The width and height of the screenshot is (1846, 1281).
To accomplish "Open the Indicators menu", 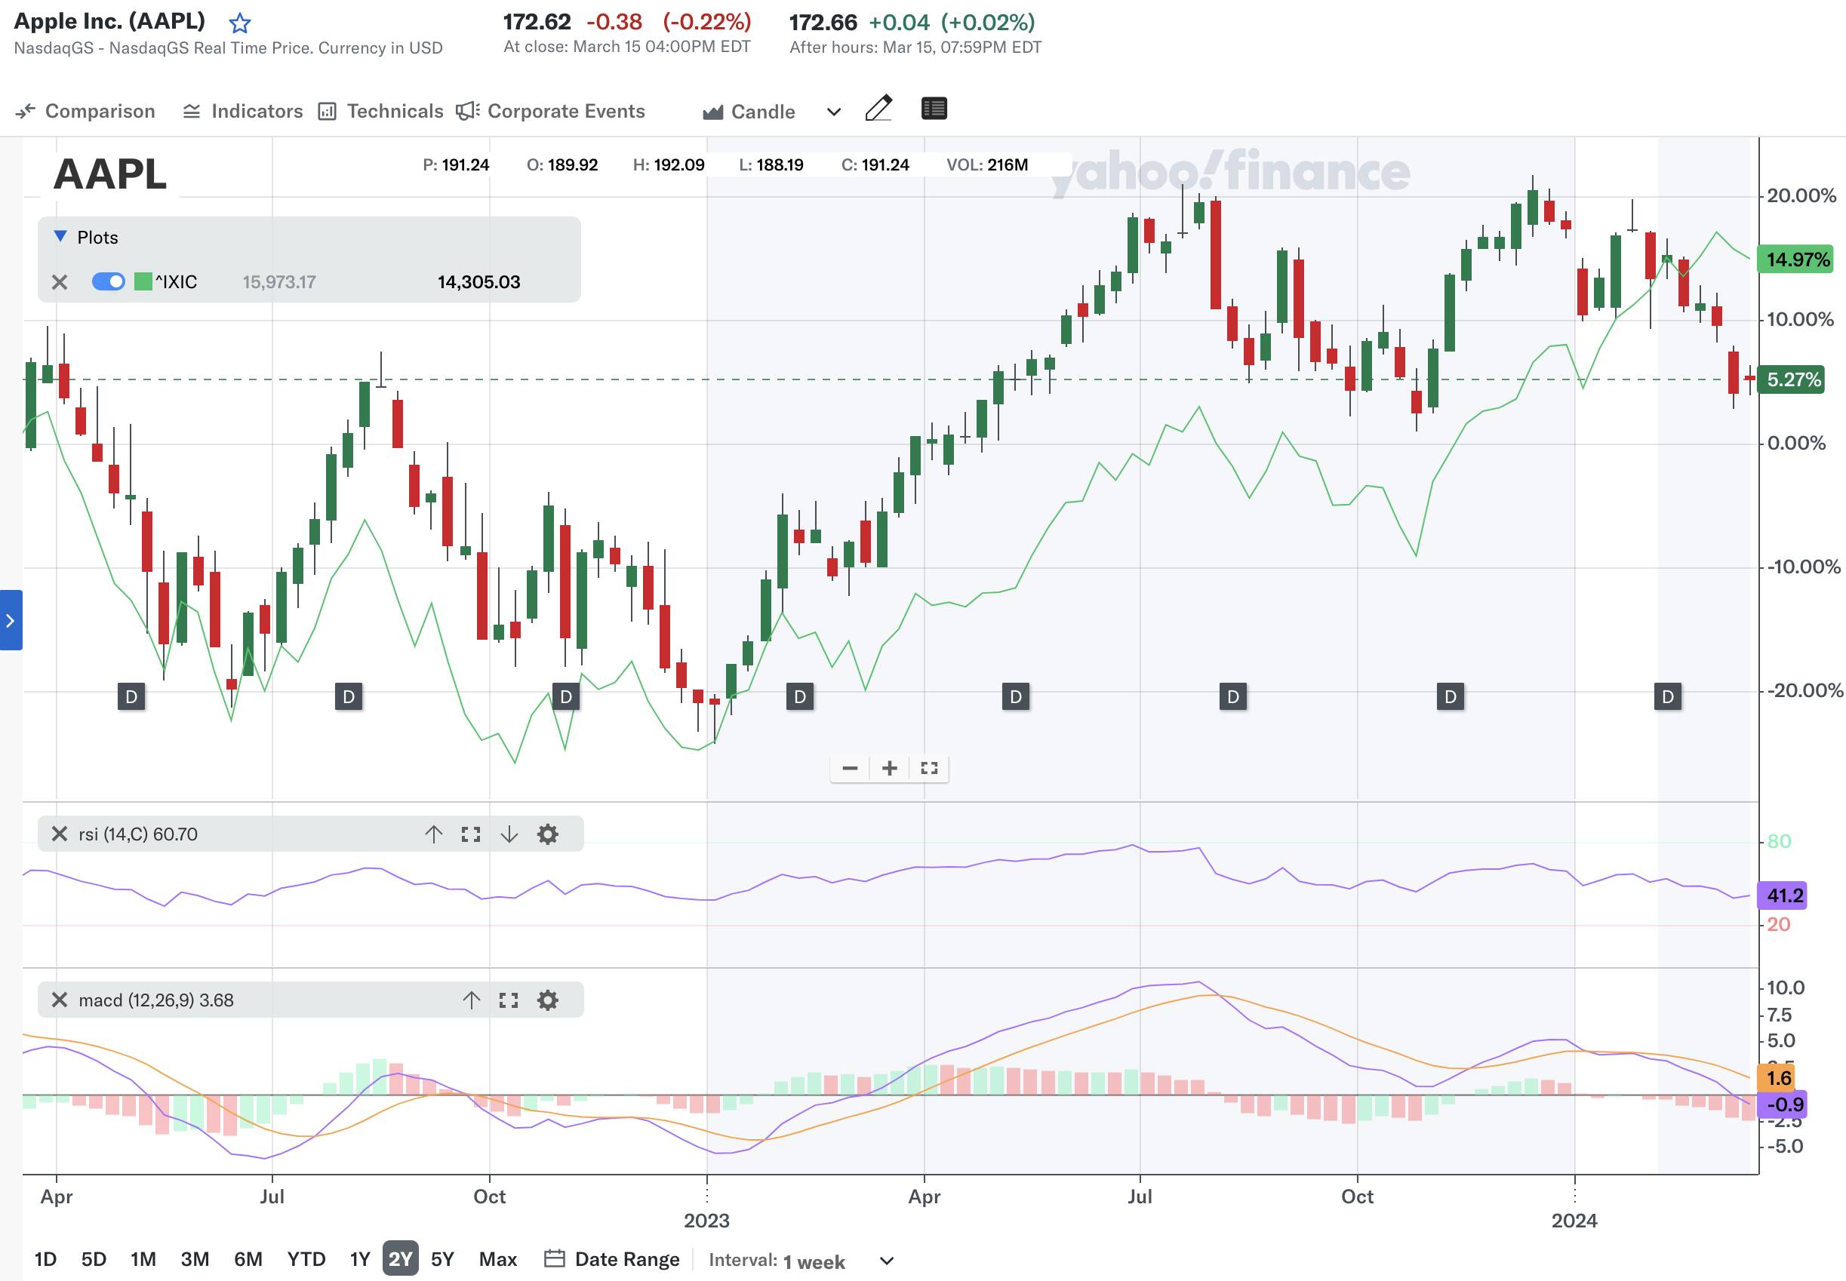I will pos(243,111).
